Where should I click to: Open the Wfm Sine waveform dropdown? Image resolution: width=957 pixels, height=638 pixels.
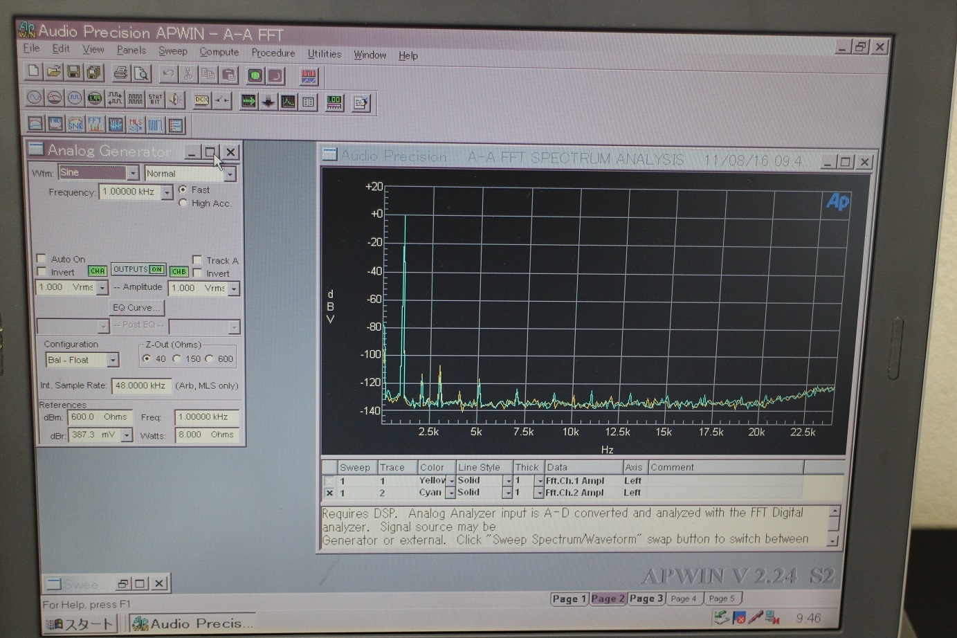(x=133, y=172)
